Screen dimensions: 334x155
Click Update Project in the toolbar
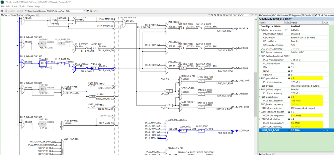tap(14, 11)
